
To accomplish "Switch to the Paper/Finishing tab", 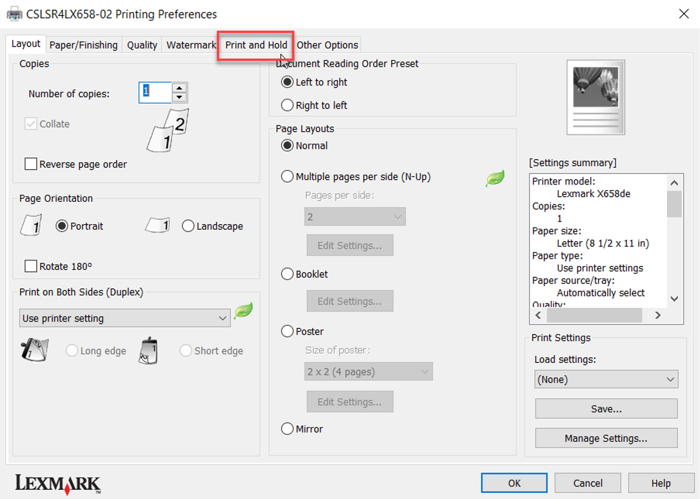I will [x=84, y=45].
